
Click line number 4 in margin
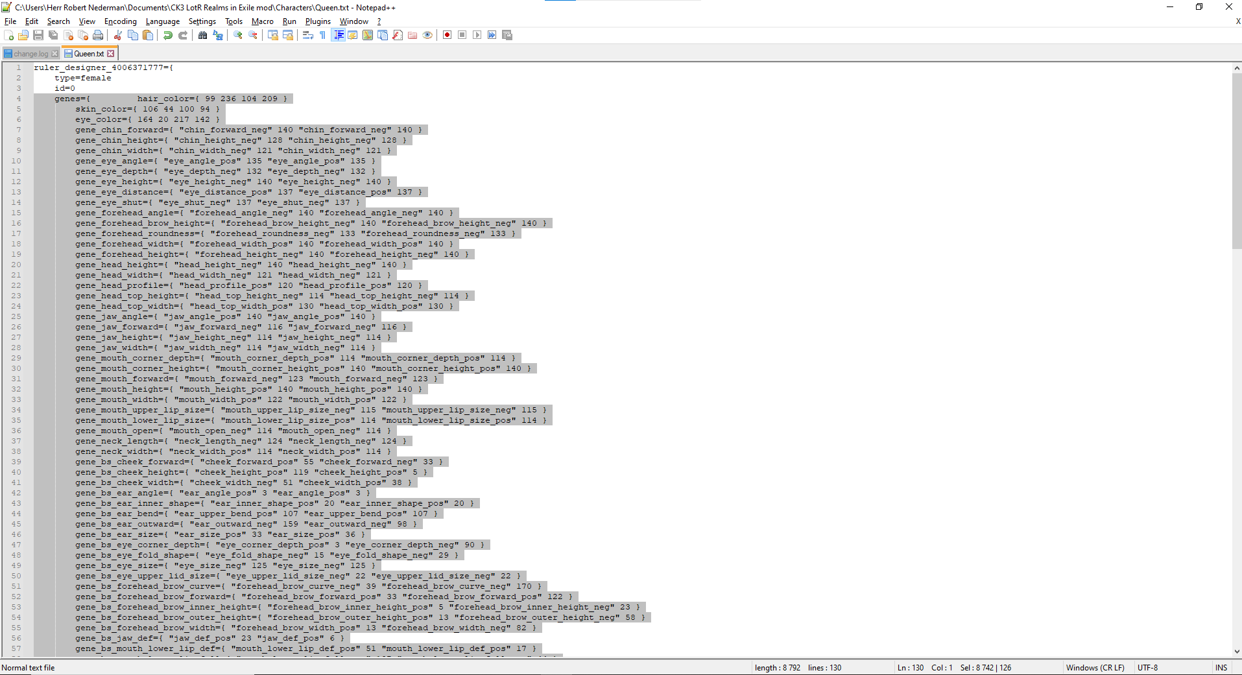pyautogui.click(x=19, y=99)
